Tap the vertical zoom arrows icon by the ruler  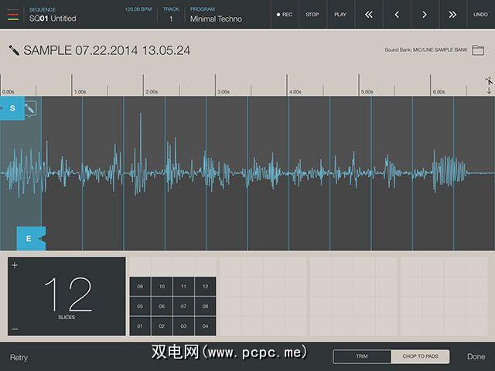[x=488, y=85]
